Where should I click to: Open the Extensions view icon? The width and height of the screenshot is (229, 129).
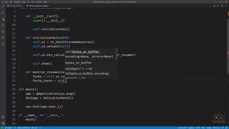coord(3,38)
